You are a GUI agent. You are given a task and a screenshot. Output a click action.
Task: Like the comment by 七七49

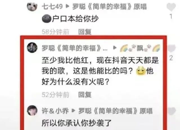pos(171,7)
